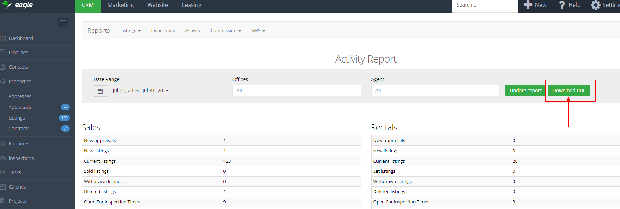Download the activity report as PDF
The width and height of the screenshot is (620, 209).
pyautogui.click(x=569, y=91)
